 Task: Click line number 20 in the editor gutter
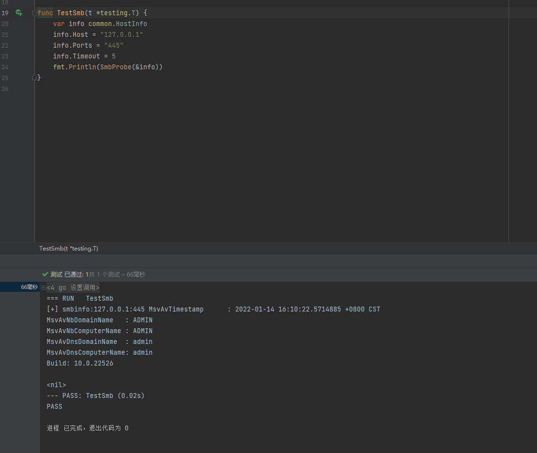[5, 24]
